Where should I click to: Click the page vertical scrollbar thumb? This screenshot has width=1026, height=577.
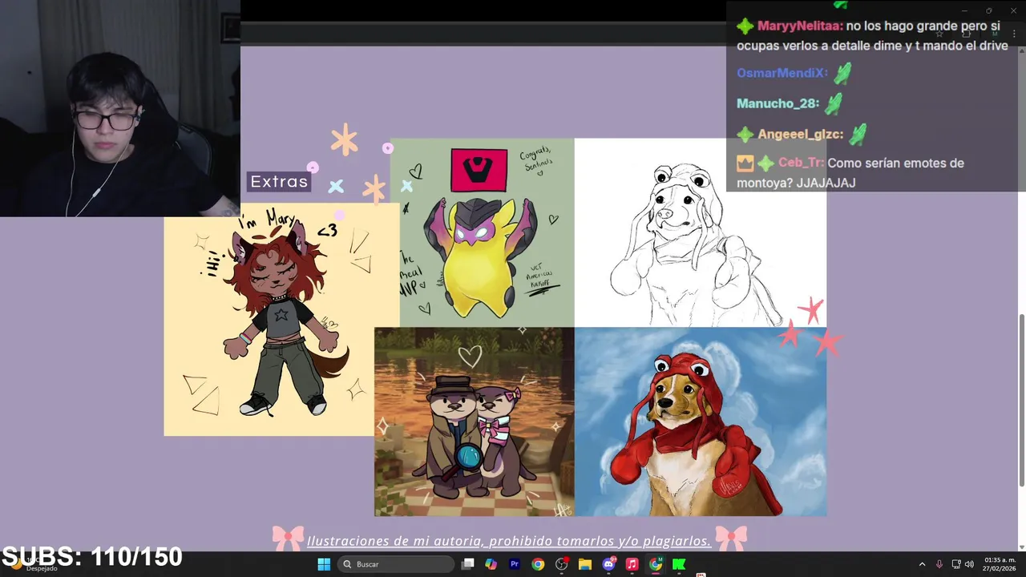[1021, 399]
